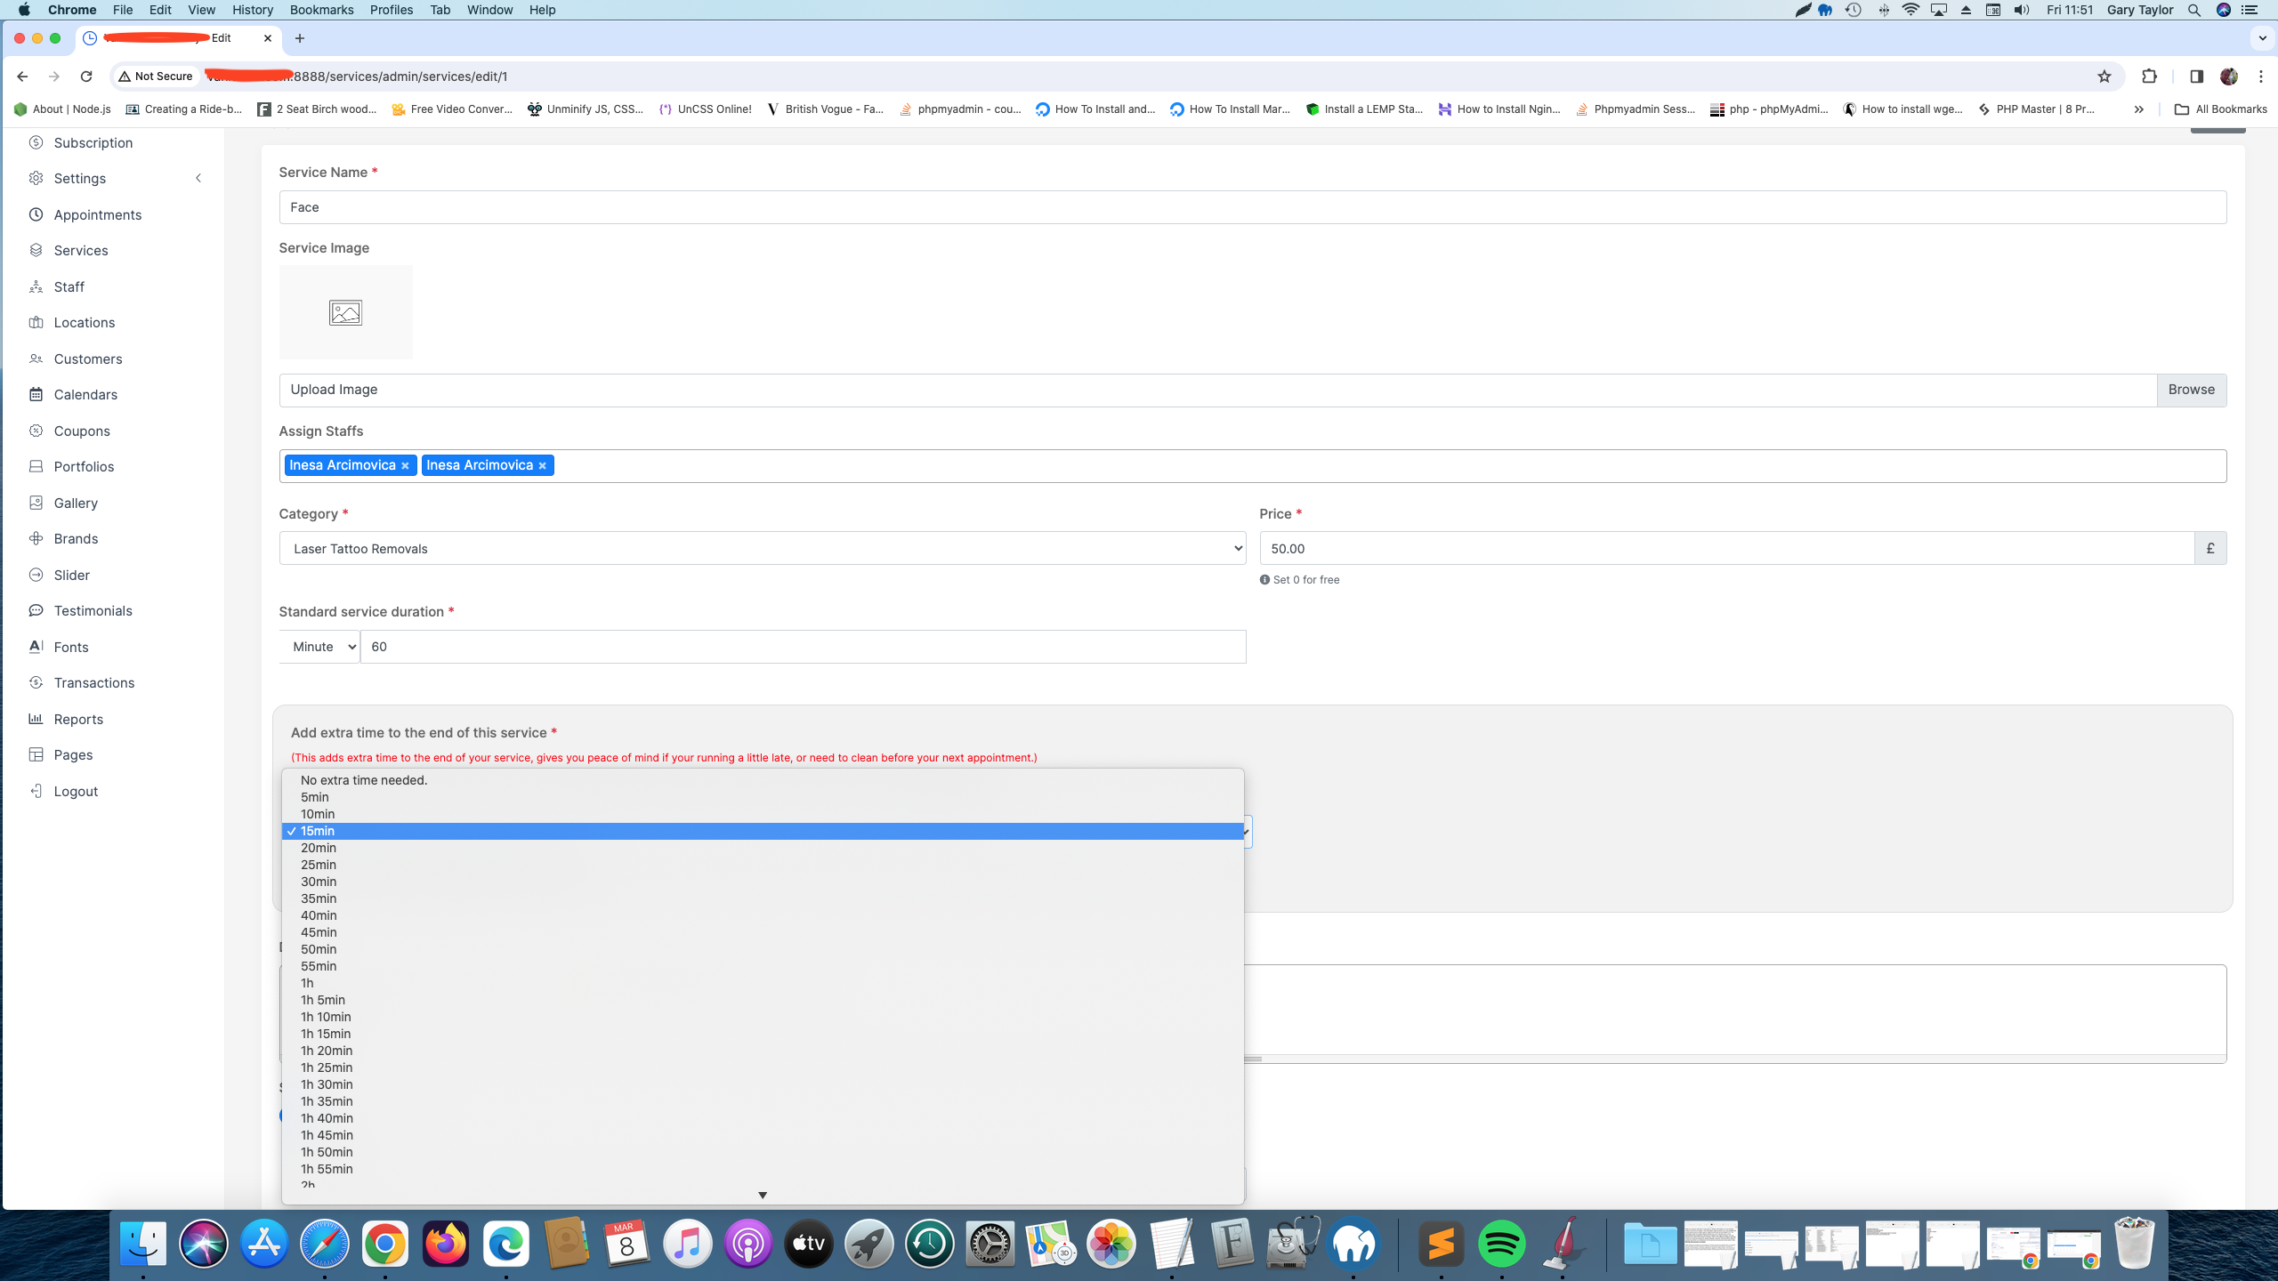Reload the current page

click(x=86, y=77)
